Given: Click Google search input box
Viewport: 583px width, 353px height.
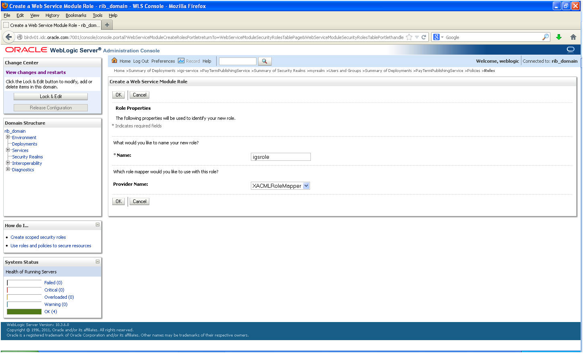Looking at the screenshot, I should pos(493,37).
